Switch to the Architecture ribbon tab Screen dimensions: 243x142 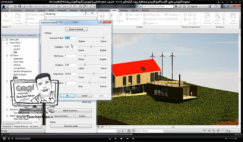pos(16,10)
